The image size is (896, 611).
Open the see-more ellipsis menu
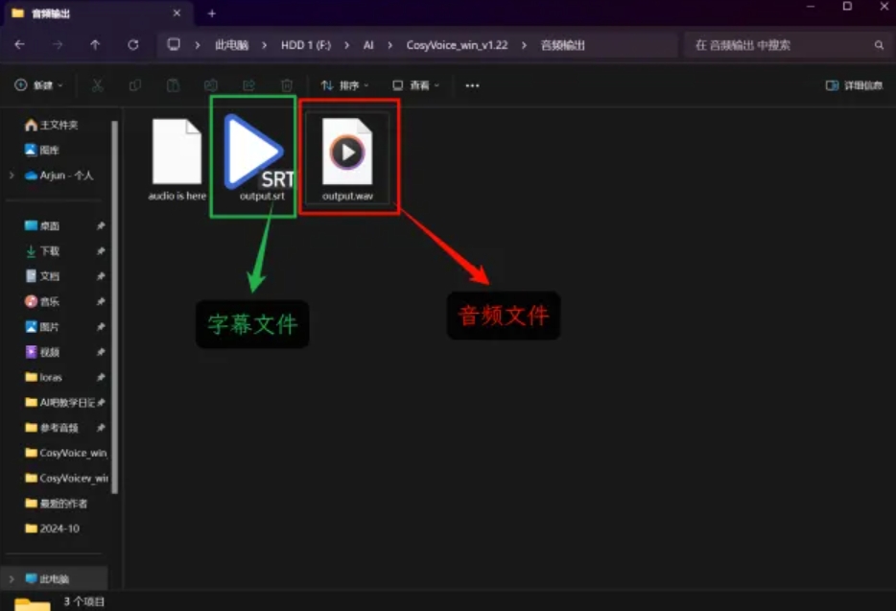[471, 85]
